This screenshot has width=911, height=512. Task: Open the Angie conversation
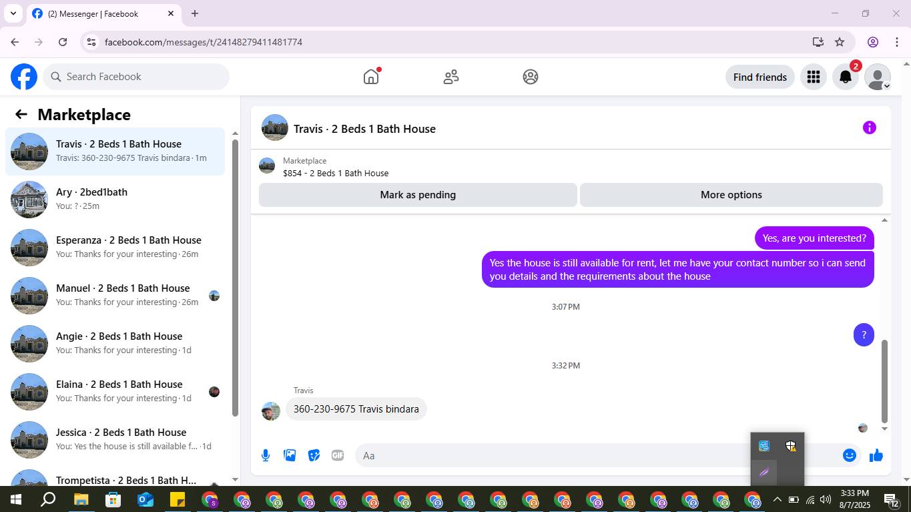tap(115, 344)
